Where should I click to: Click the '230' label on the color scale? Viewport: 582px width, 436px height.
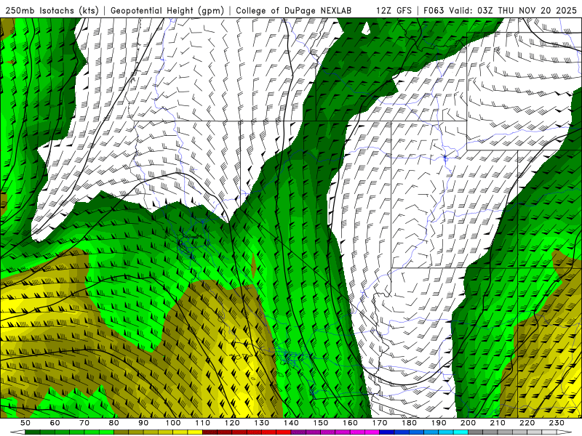(x=557, y=423)
